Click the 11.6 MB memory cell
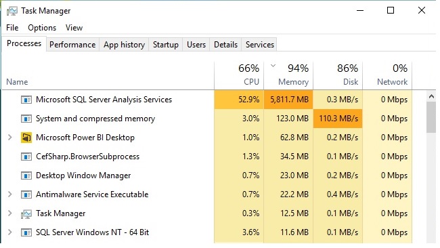440x248 pixels. 288,232
